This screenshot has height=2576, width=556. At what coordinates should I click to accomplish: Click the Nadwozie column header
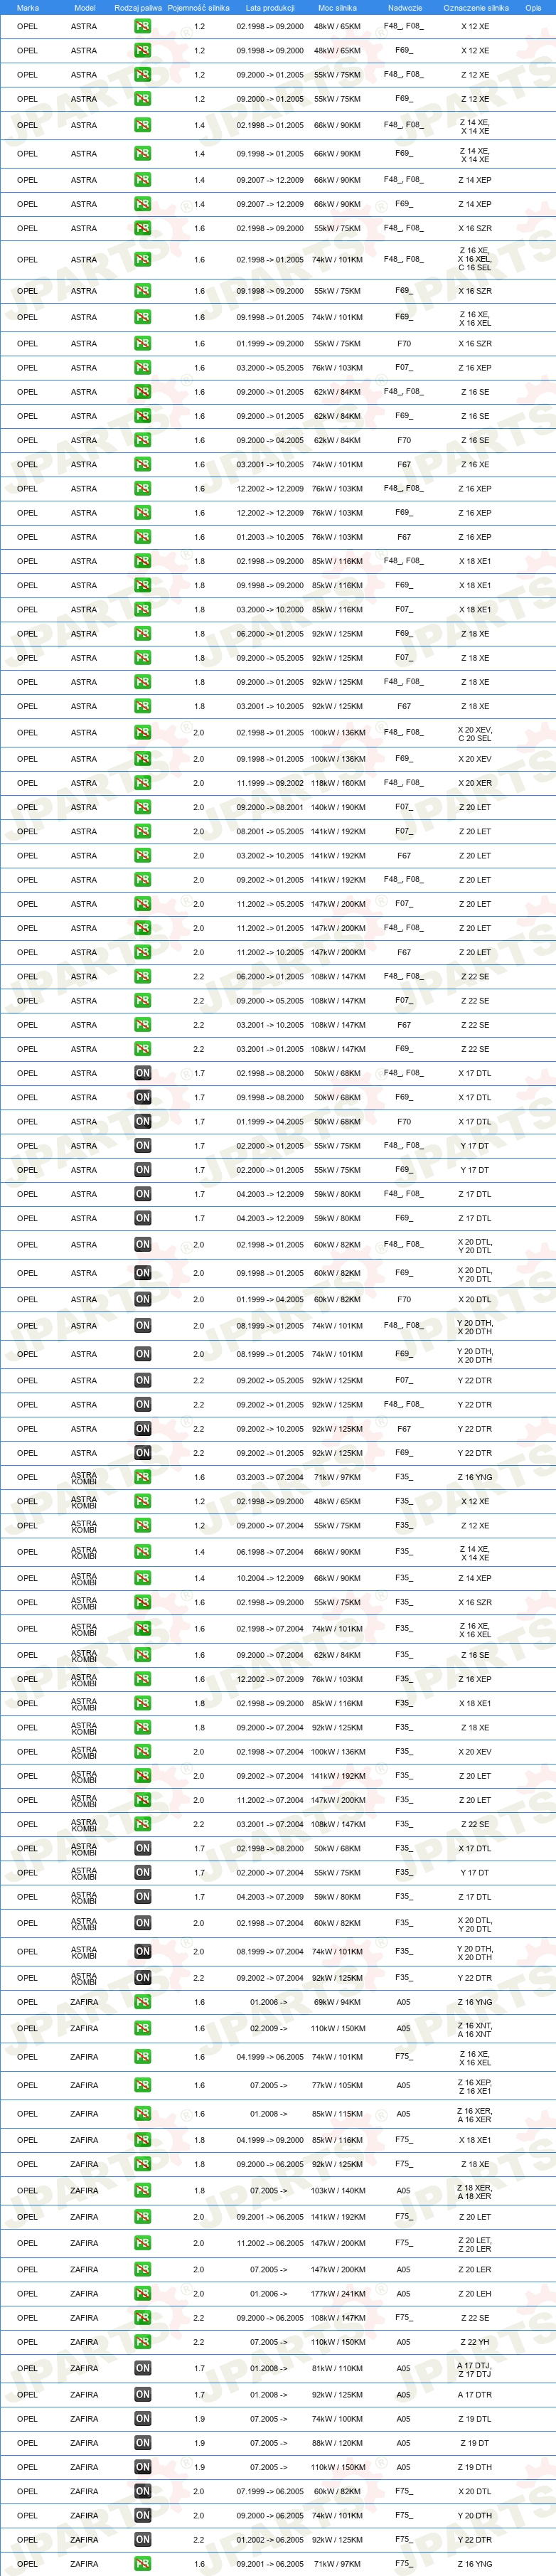point(404,7)
